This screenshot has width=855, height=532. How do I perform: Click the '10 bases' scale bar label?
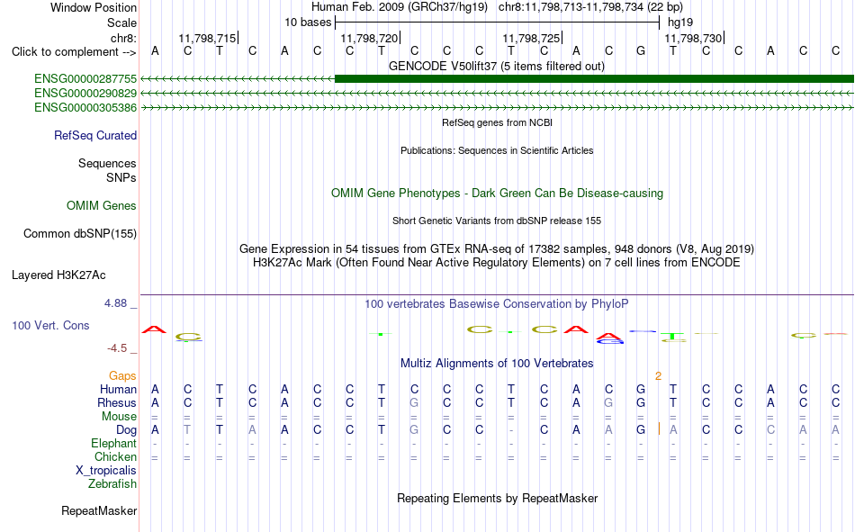coord(308,23)
